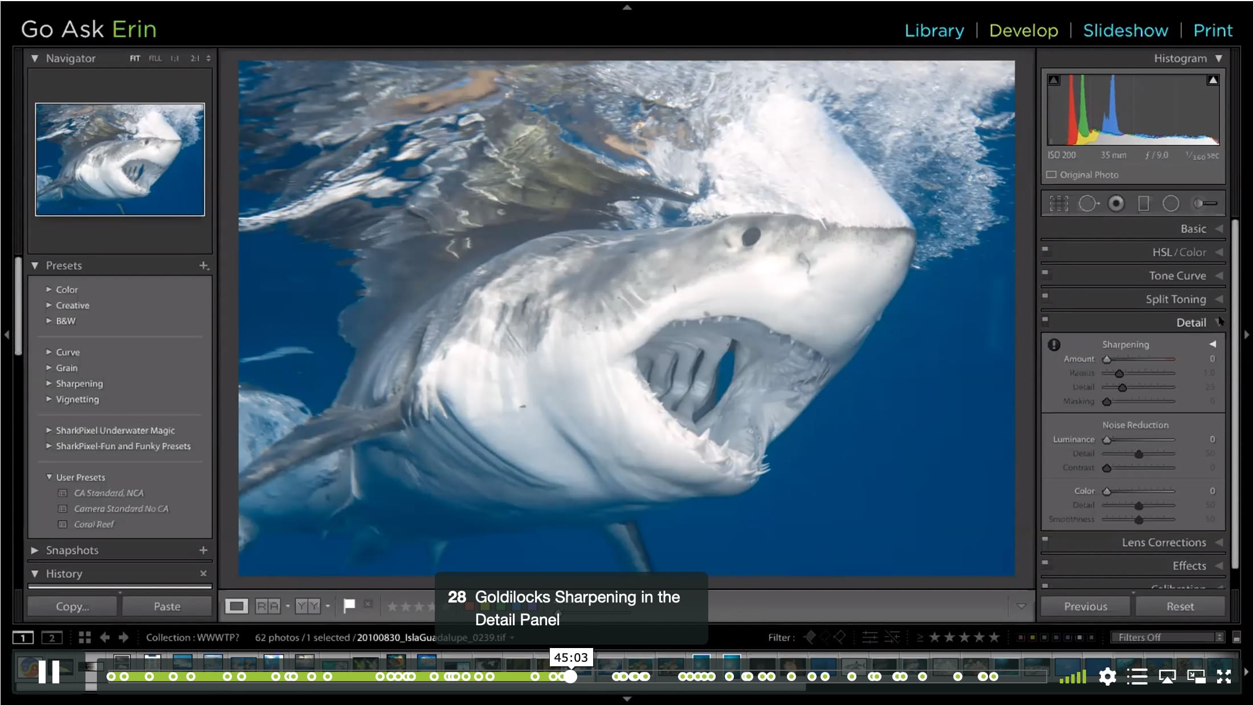Select main window display 1
Viewport: 1253px width, 705px height.
click(23, 638)
